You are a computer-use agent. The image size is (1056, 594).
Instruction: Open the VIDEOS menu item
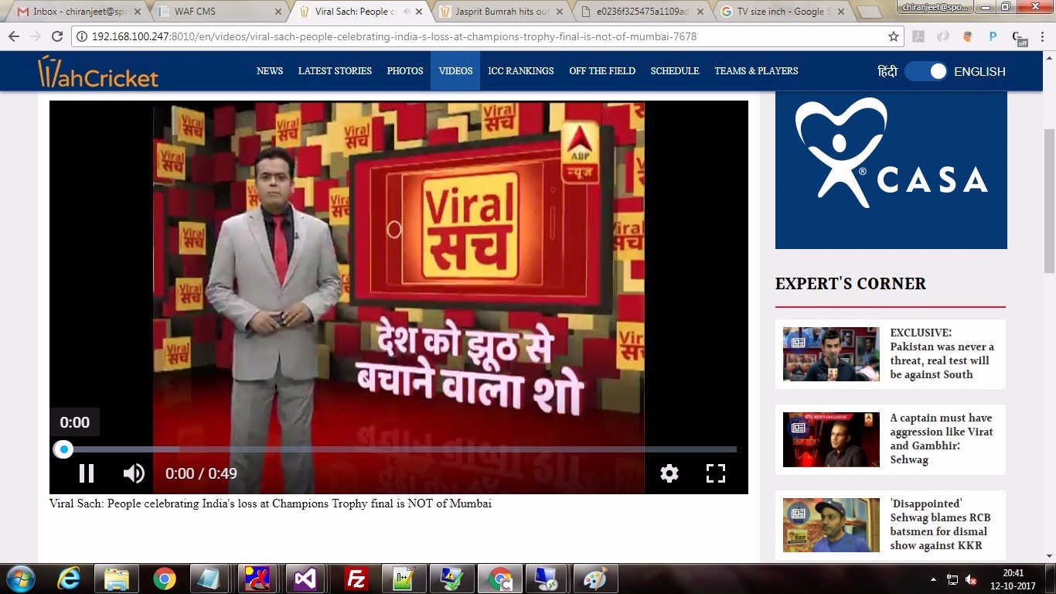tap(455, 70)
